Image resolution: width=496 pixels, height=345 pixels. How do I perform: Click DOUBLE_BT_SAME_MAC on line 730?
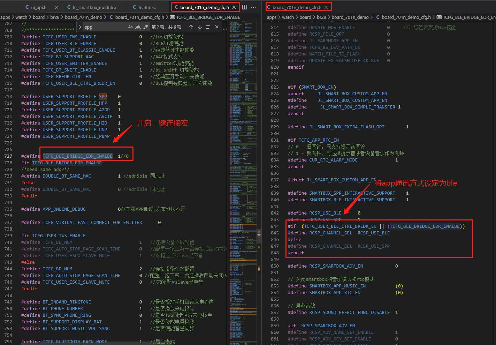[x=67, y=176]
